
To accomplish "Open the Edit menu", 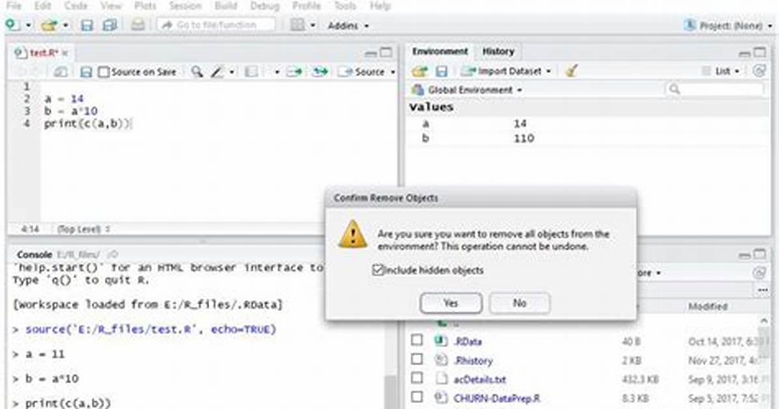I will 43,6.
